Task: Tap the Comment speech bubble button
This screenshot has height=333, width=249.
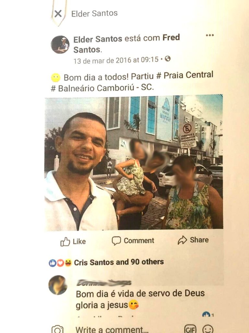Action: [x=133, y=241]
